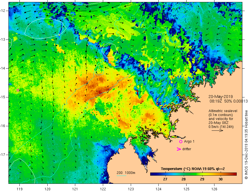Click the longitude 125 axis label
The image size is (248, 192).
coord(187,189)
